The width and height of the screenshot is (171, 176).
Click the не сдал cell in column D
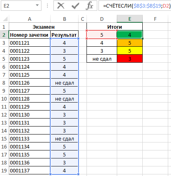point(102,59)
